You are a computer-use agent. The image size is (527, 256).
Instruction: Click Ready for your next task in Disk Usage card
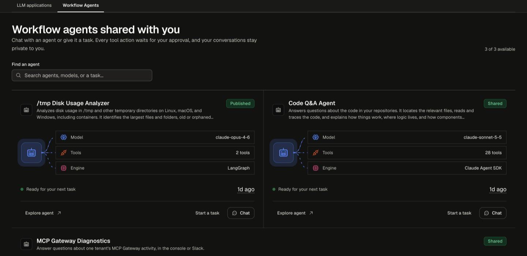point(51,189)
